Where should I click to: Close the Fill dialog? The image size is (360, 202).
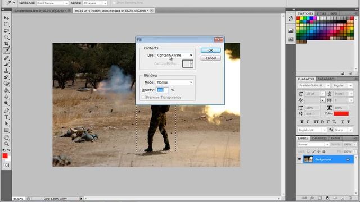point(219,40)
